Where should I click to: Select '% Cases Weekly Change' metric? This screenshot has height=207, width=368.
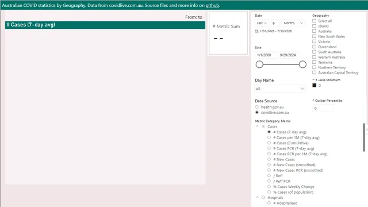tap(269, 186)
